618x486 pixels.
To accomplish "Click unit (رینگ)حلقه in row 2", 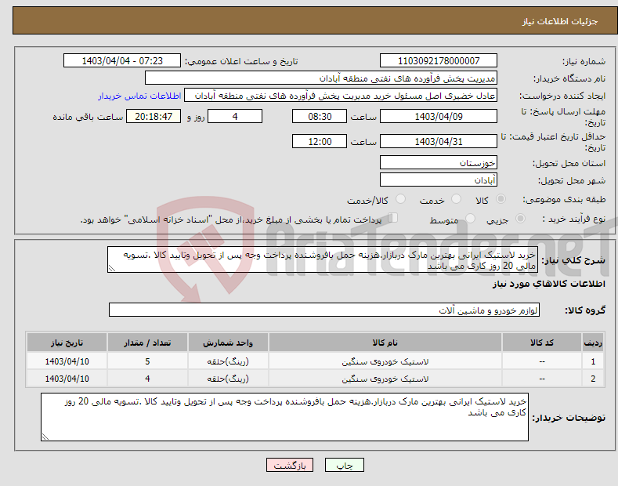I will pos(228,379).
